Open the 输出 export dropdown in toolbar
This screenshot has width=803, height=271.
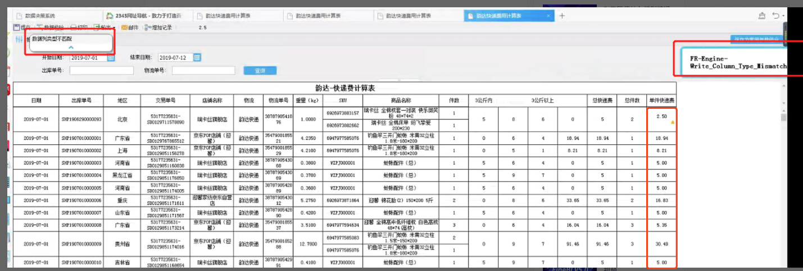(x=105, y=27)
